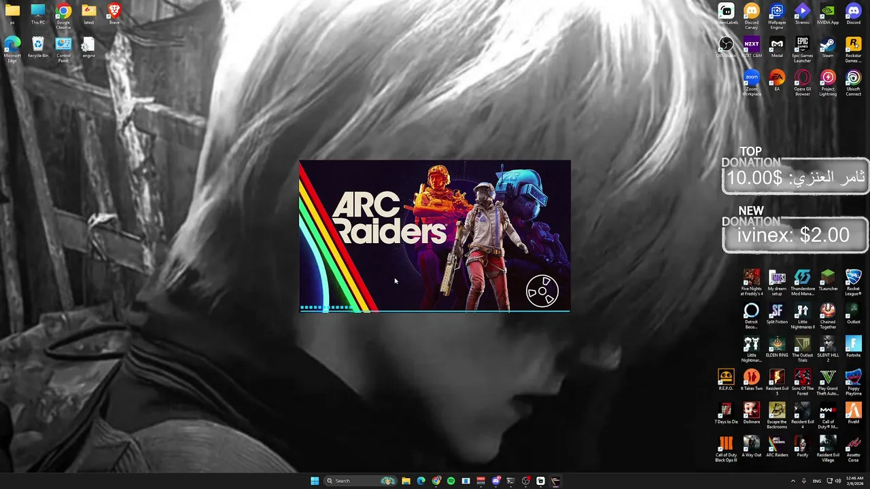Open It Takes Two shortcut
The image size is (870, 489).
tap(751, 380)
